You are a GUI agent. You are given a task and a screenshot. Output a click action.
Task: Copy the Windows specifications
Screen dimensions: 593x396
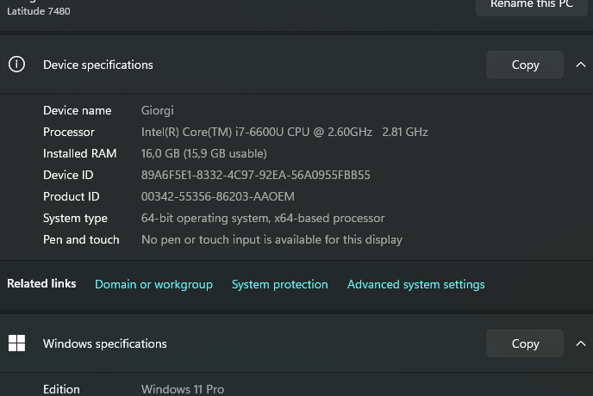point(525,343)
